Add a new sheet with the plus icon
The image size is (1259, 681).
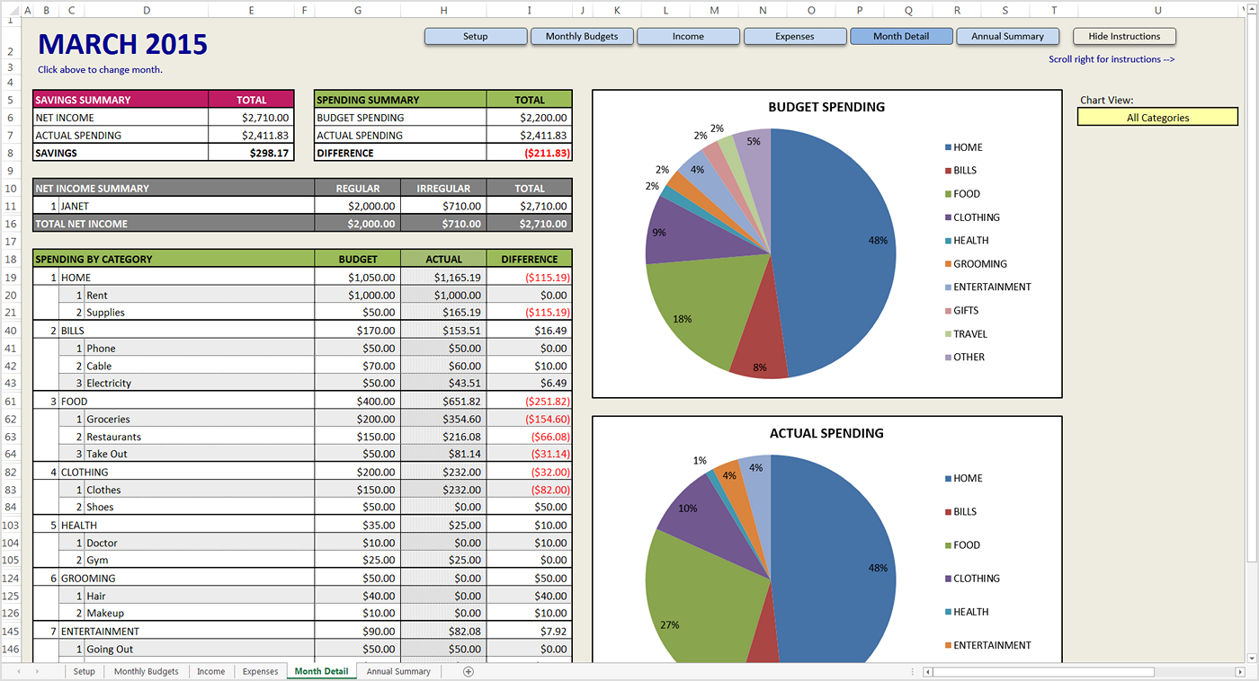pyautogui.click(x=469, y=672)
